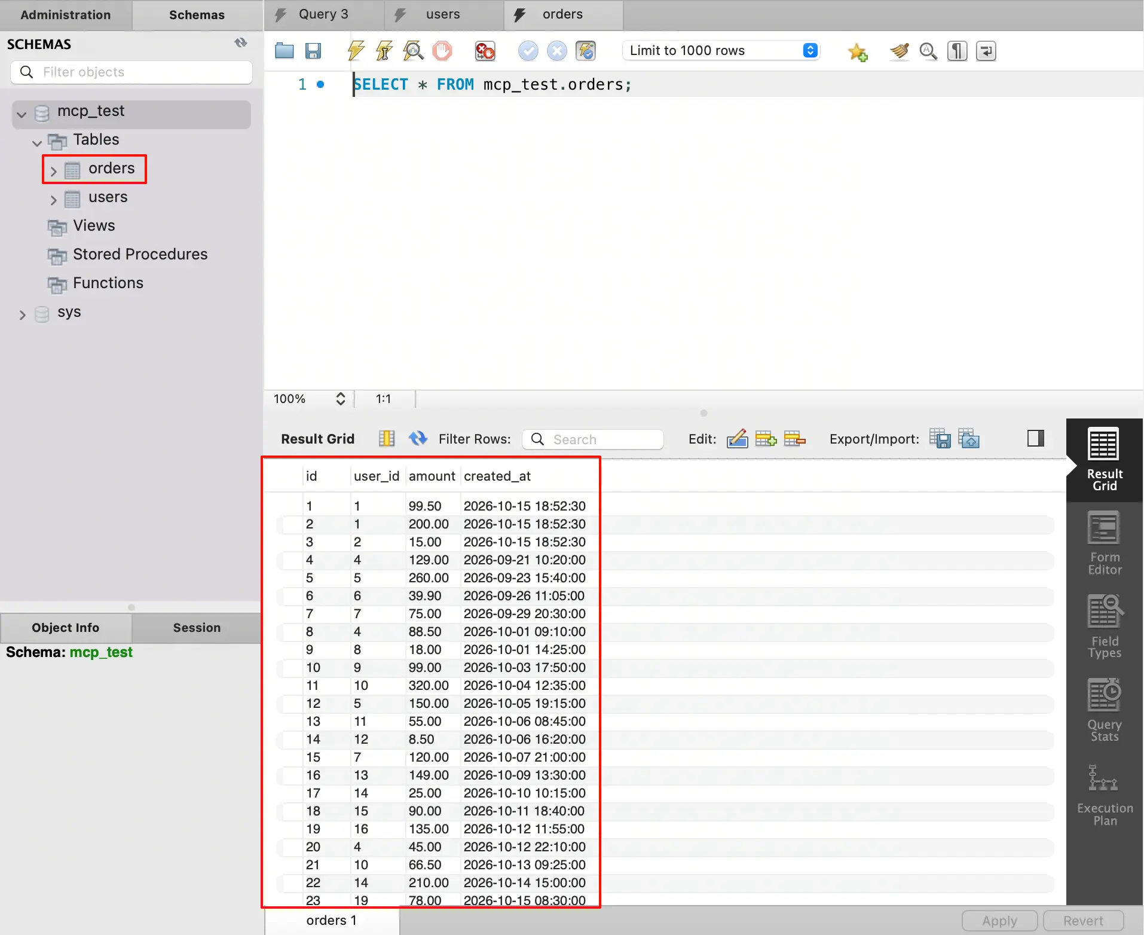The image size is (1144, 935).
Task: Toggle invisible characters pilcrow icon
Action: pos(957,51)
